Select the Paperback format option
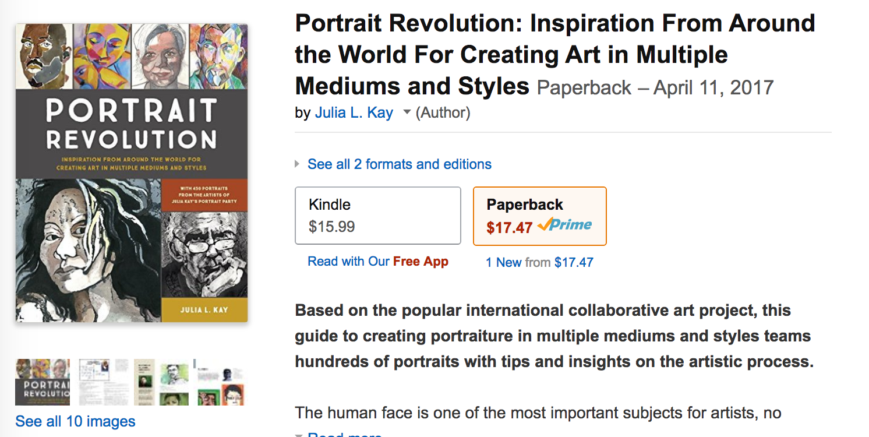869x437 pixels. (x=539, y=216)
